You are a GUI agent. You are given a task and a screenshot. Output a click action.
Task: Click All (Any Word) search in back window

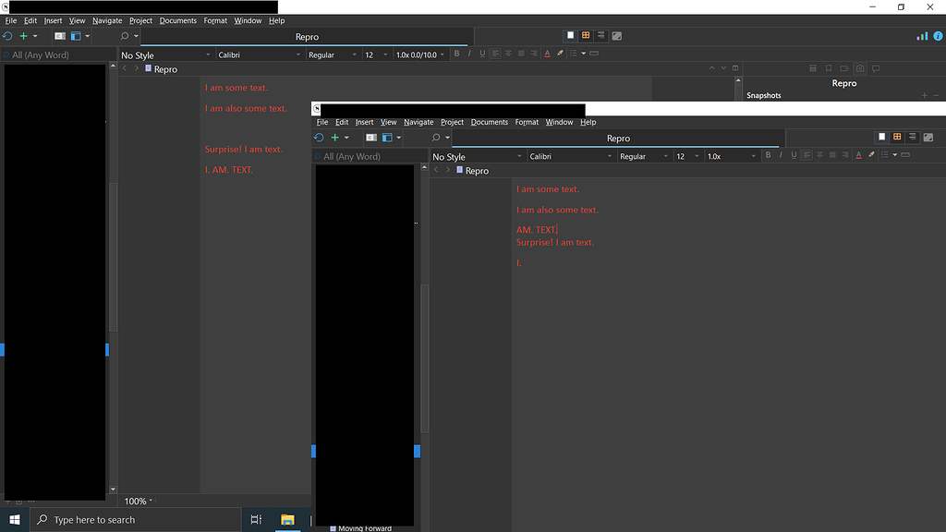58,54
